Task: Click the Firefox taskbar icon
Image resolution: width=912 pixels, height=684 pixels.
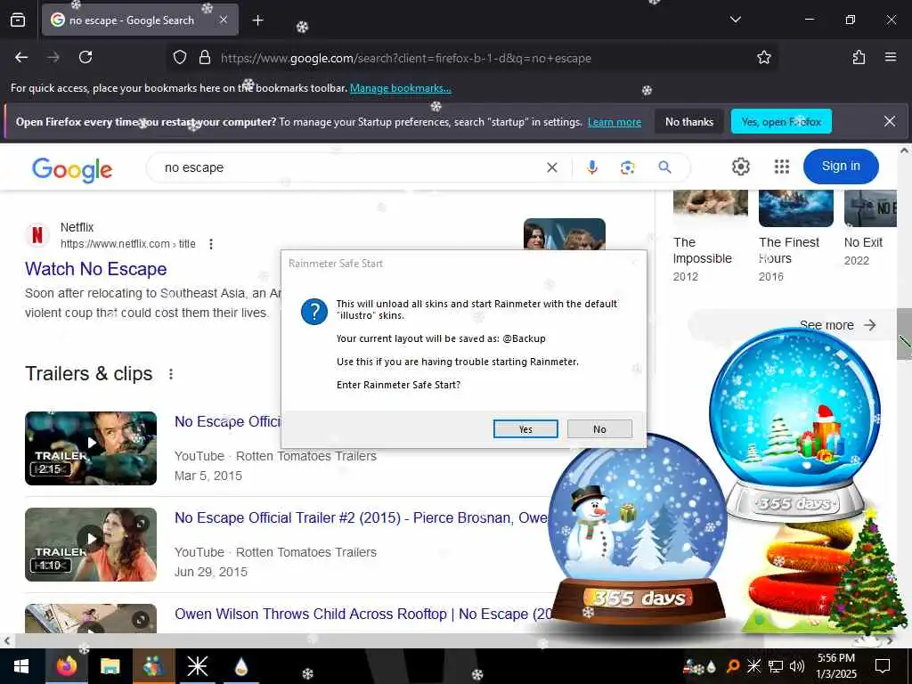Action: tap(66, 666)
